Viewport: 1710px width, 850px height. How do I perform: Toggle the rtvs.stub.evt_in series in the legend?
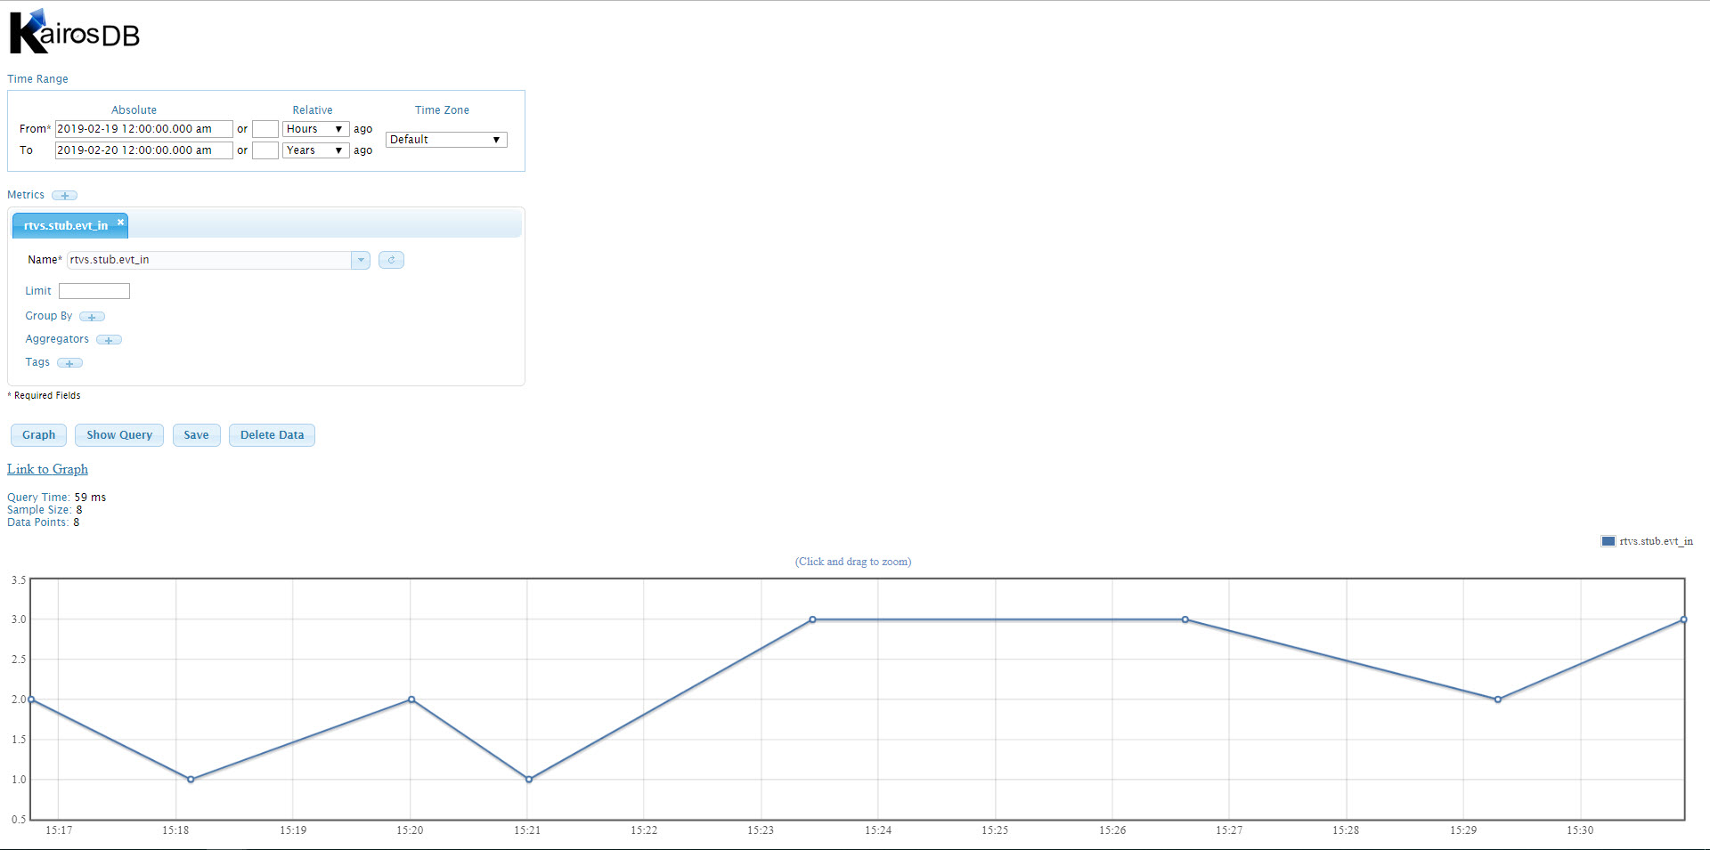(1657, 541)
